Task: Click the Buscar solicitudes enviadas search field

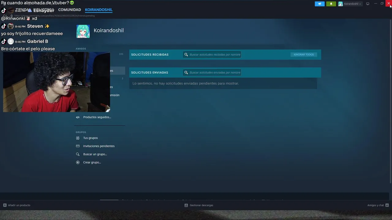Action: pos(212,72)
